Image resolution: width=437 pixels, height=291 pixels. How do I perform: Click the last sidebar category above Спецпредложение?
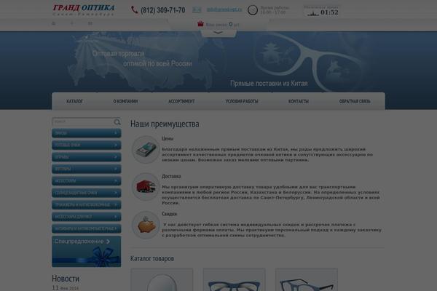(x=87, y=228)
